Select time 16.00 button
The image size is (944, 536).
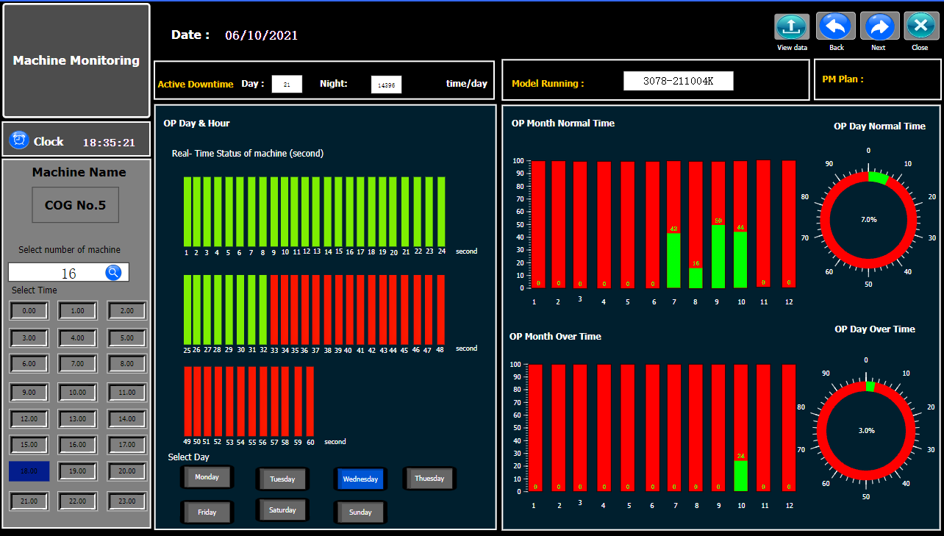[x=78, y=445]
